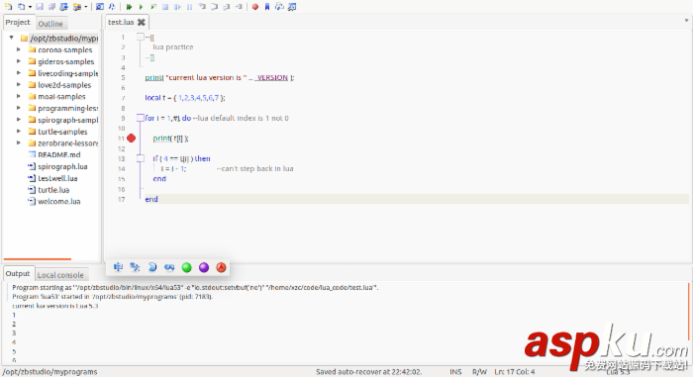Expand the moai-samples folder
This screenshot has height=377, width=693.
click(x=19, y=96)
